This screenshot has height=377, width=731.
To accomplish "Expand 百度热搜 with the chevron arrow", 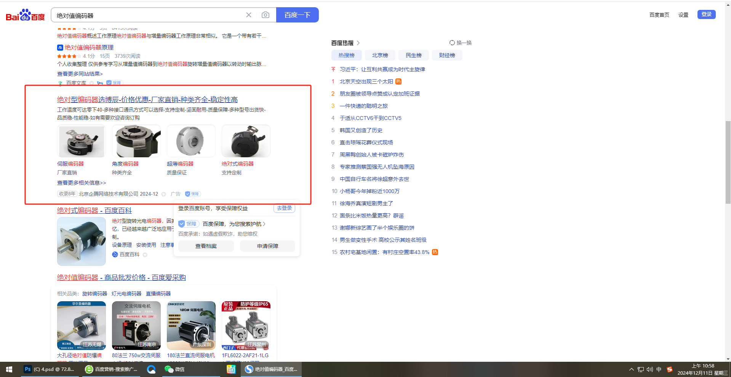I will pos(358,43).
